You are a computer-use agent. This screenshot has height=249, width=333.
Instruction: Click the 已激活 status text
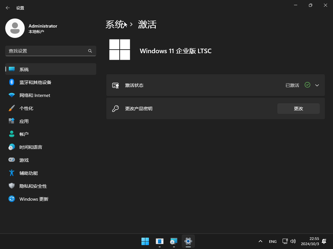[292, 85]
